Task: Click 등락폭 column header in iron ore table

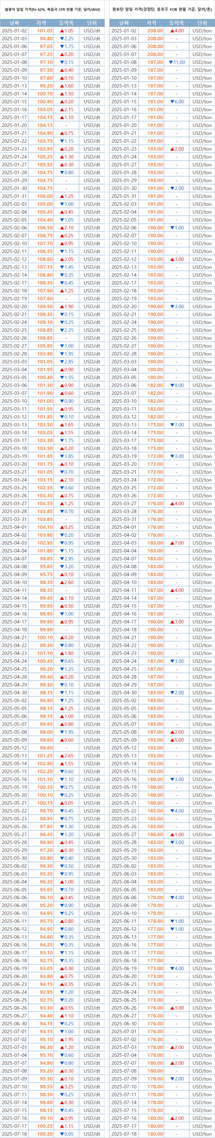Action: 66,23
